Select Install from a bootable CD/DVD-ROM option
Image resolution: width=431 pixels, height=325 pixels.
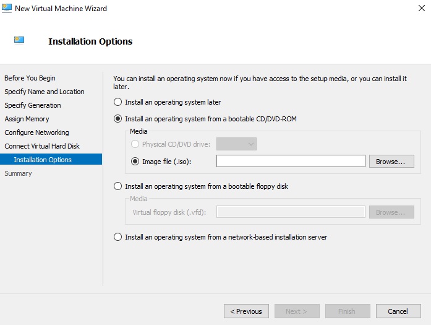(x=117, y=119)
